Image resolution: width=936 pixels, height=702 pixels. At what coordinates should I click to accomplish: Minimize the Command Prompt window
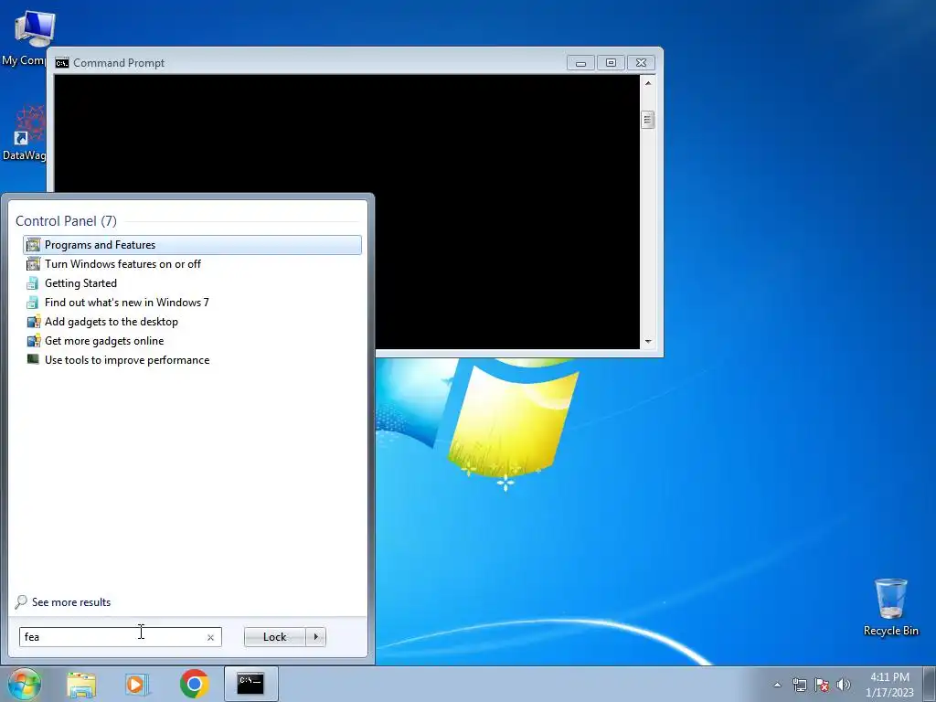580,63
